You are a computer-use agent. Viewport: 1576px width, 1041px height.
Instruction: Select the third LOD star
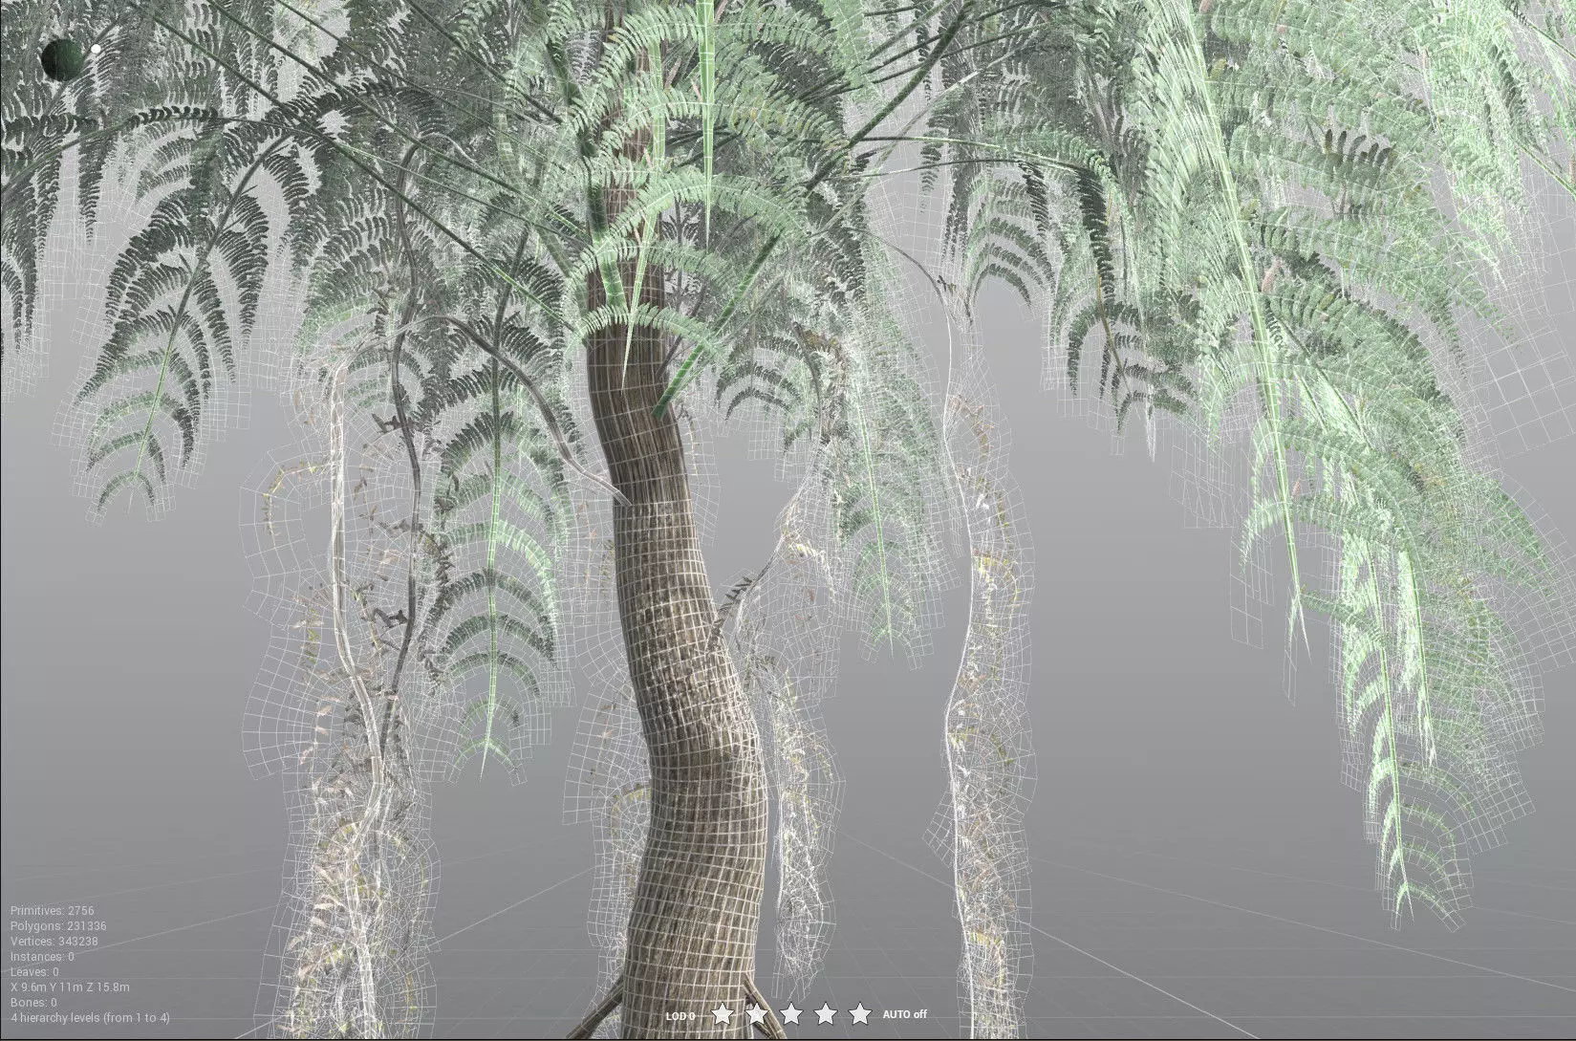click(791, 1013)
